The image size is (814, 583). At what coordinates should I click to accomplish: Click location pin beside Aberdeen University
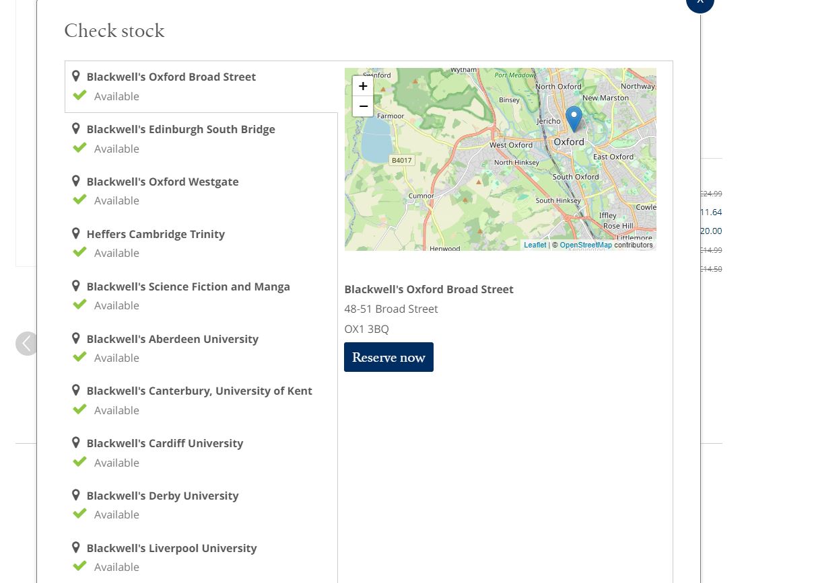[x=76, y=338]
